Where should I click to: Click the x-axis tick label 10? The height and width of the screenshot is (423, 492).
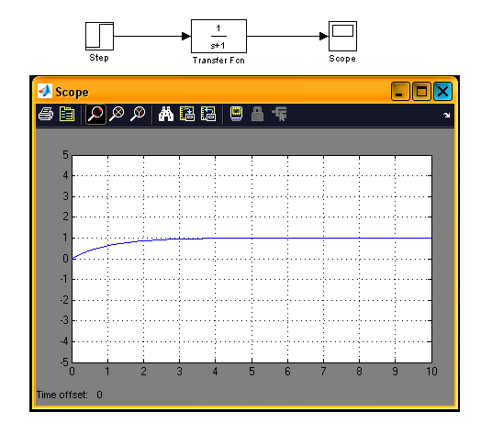(431, 372)
